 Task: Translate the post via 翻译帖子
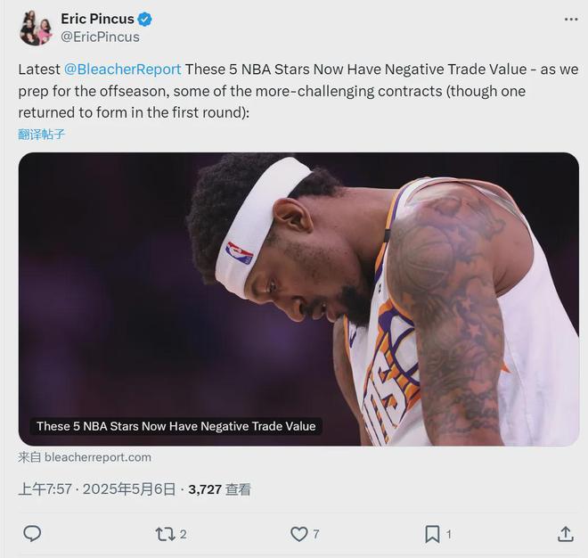click(x=42, y=135)
